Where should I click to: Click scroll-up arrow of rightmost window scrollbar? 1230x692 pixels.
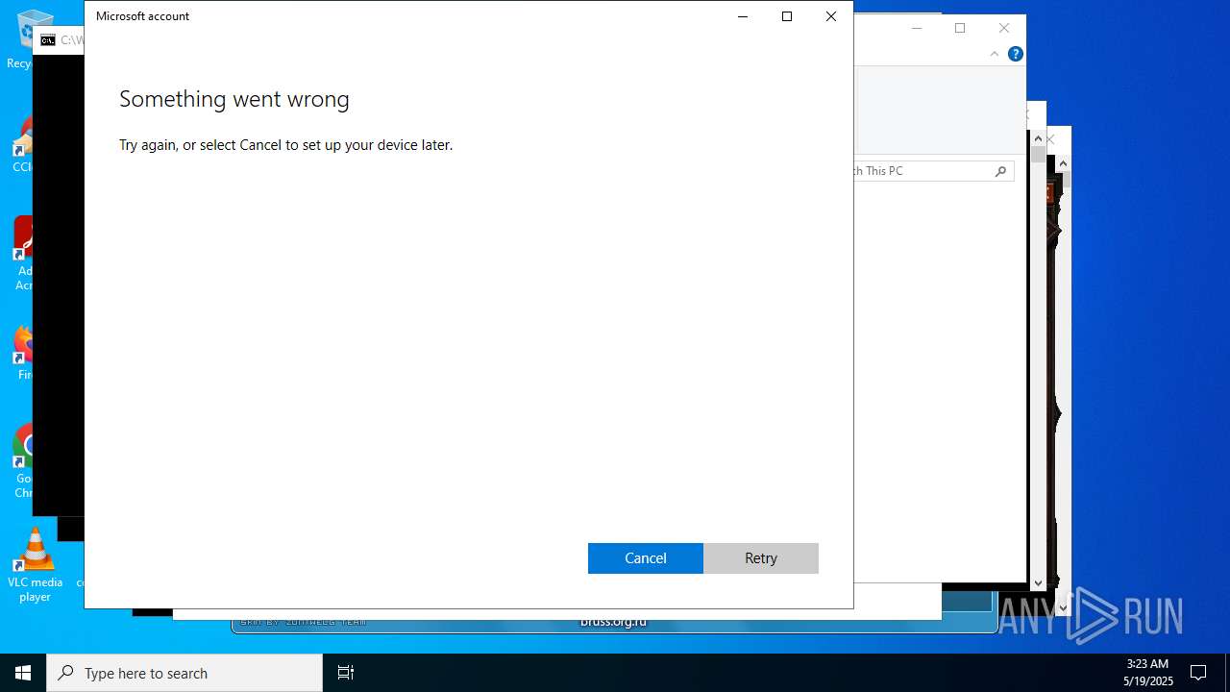pyautogui.click(x=1063, y=164)
